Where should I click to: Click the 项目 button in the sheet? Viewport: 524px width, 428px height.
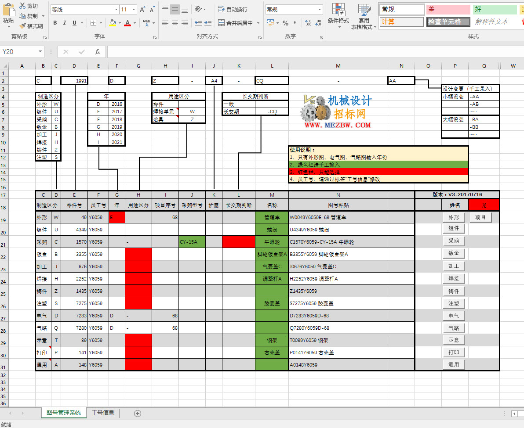pos(480,217)
